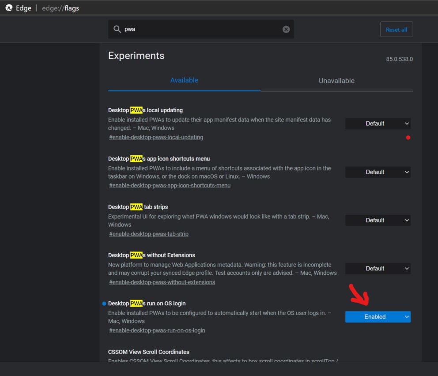The image size is (438, 376).
Task: Click the edge://flags address bar text
Action: (x=59, y=8)
